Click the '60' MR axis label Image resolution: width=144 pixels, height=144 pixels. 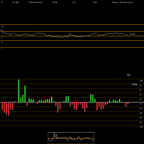click(141, 90)
